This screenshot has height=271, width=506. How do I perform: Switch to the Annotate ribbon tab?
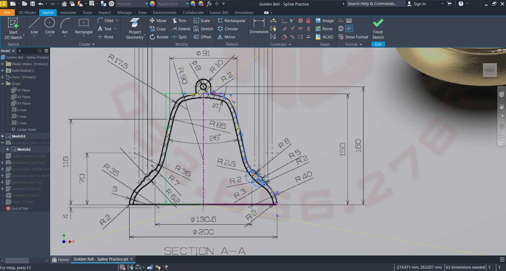pyautogui.click(x=68, y=12)
